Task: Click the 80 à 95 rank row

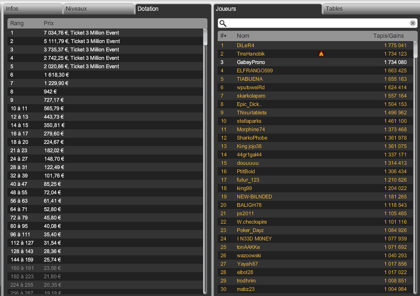Action: [105, 226]
